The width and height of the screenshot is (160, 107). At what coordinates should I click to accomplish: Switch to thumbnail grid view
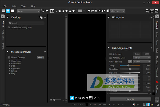(3, 11)
